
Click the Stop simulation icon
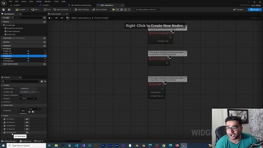coord(122,9)
